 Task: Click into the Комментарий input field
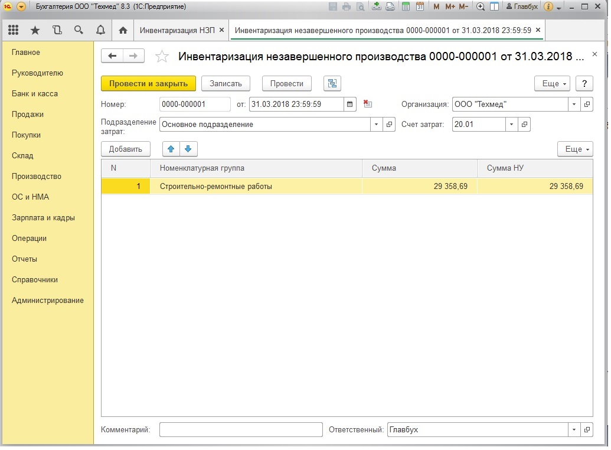tap(241, 430)
